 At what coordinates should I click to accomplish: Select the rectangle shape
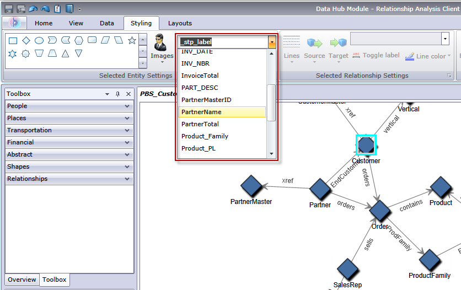click(x=13, y=41)
